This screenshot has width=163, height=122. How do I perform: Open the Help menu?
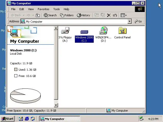(66, 9)
